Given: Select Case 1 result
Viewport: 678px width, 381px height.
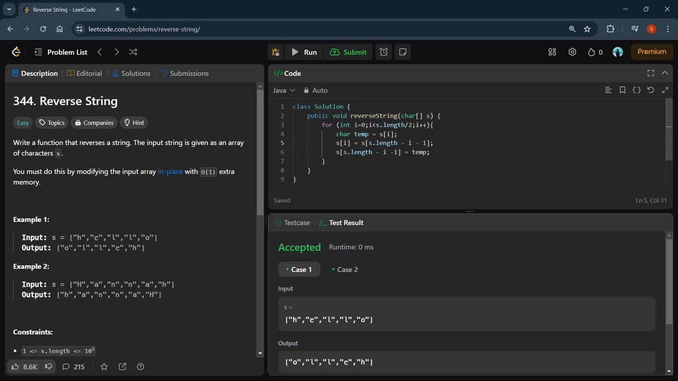Looking at the screenshot, I should [299, 269].
